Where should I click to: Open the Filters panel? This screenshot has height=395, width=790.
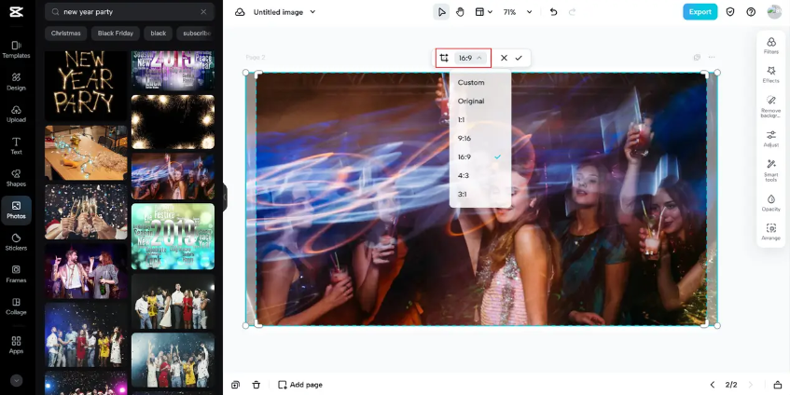(x=770, y=46)
